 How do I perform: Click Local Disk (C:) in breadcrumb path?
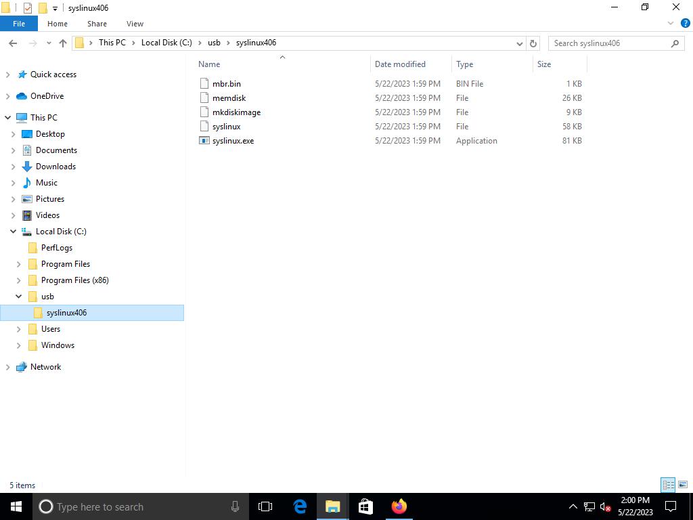click(x=166, y=43)
